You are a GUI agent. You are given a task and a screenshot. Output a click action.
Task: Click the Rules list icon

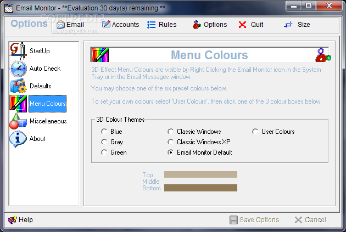point(152,25)
